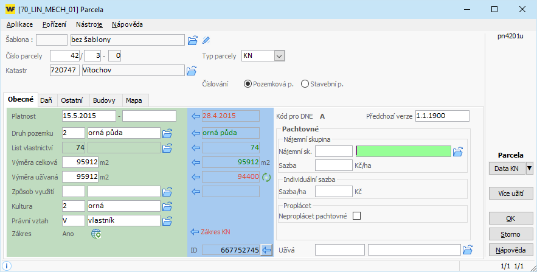537x272 pixels.
Task: Click the Výměra užívaná input field
Action: click(x=80, y=176)
